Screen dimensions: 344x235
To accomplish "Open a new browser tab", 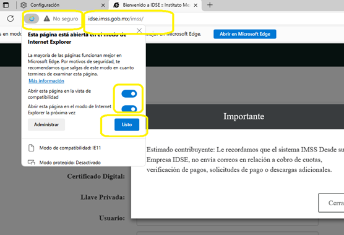I will tap(210, 5).
